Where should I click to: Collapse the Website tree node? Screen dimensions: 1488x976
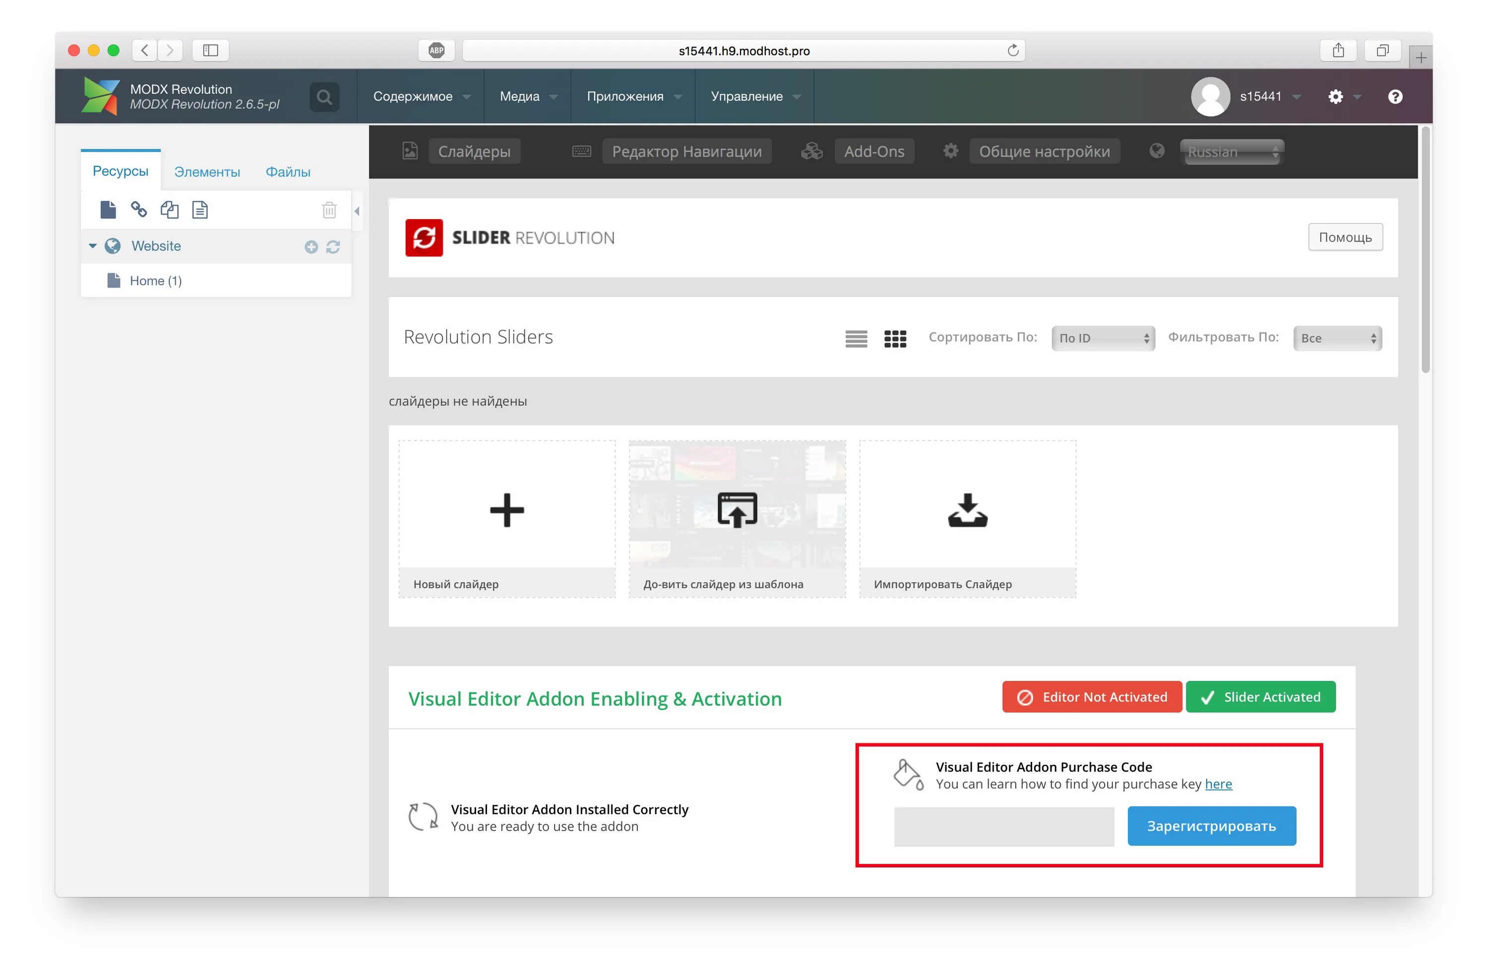point(93,245)
